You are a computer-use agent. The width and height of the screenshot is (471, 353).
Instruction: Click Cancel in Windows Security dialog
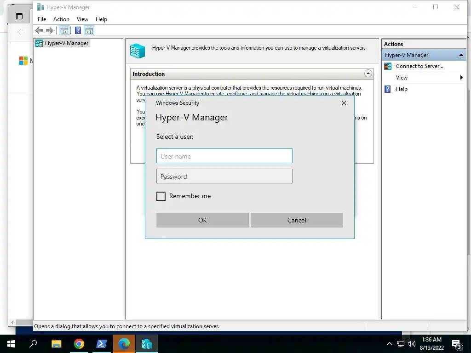point(297,220)
